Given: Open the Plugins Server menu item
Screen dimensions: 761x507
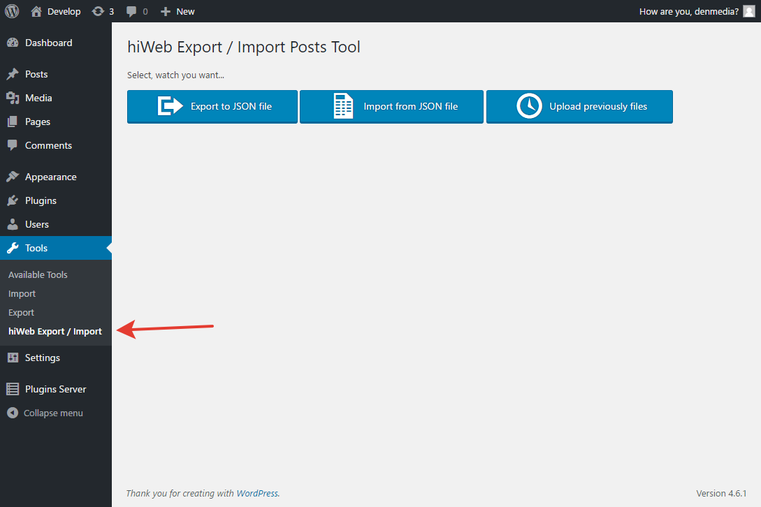Looking at the screenshot, I should 56,389.
